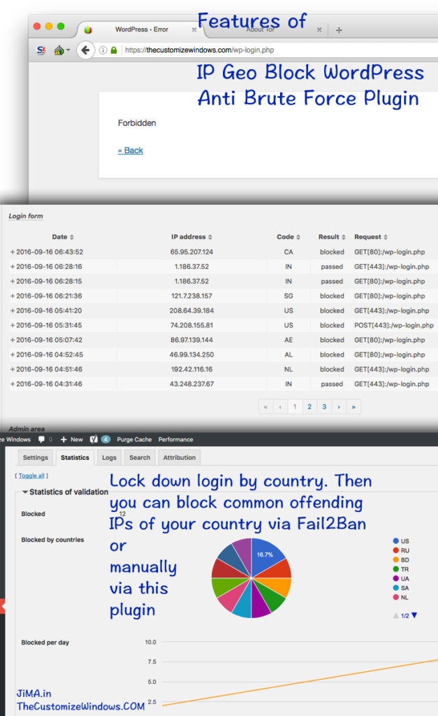Sort the table by Code column

289,236
